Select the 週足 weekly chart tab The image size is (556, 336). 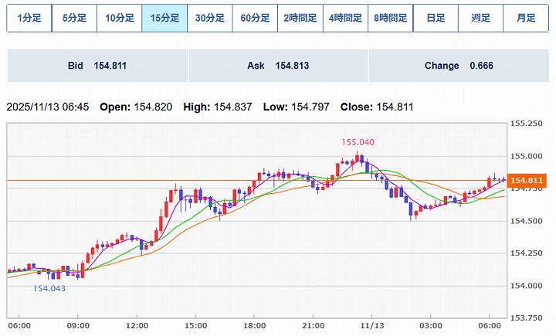coord(480,18)
